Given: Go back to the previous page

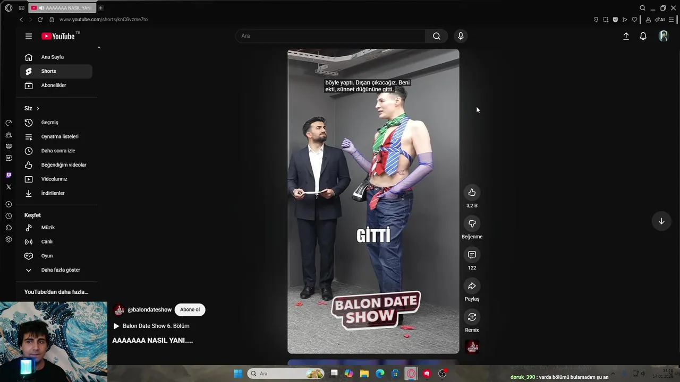Looking at the screenshot, I should pyautogui.click(x=21, y=20).
